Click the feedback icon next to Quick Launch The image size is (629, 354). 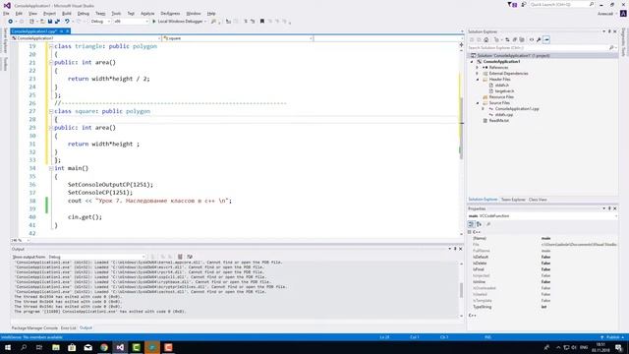(x=523, y=4)
